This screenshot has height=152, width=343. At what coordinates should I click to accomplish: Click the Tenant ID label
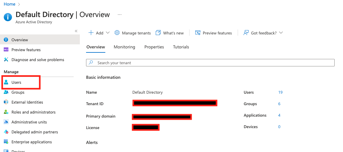(95, 104)
